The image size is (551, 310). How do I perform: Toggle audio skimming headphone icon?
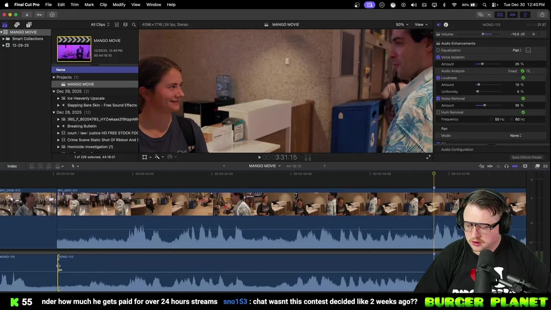(x=506, y=166)
